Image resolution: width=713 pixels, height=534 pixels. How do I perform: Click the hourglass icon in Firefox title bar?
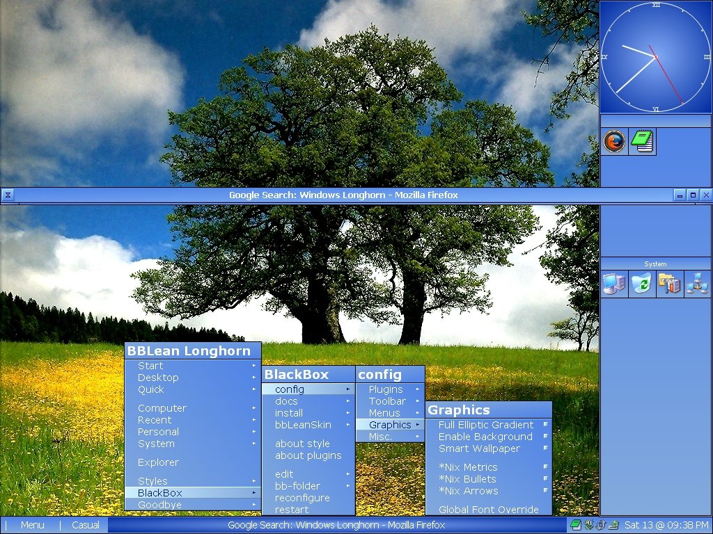pos(8,195)
